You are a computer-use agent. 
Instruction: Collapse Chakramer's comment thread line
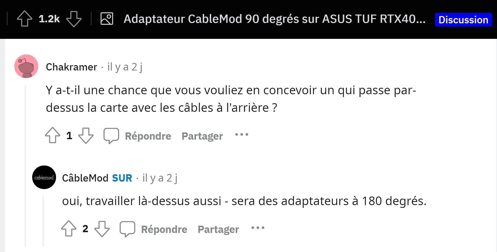point(25,165)
